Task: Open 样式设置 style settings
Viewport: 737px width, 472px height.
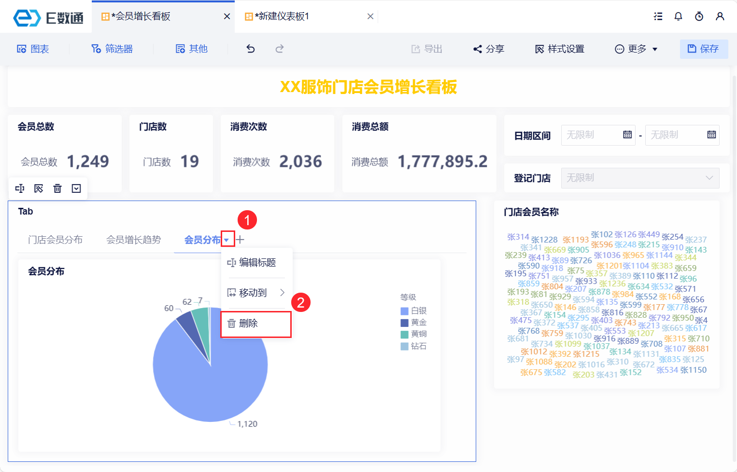Action: coord(560,49)
